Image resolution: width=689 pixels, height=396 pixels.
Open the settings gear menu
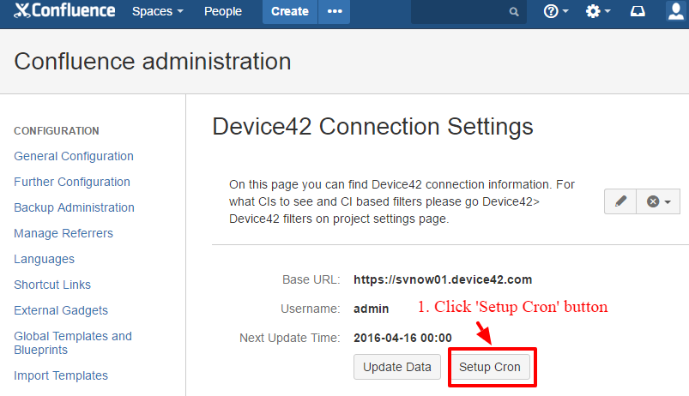[x=597, y=12]
